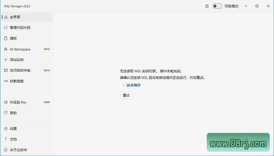This screenshot has height=156, width=274.
Task: Open the 主界面 menu entry
Action: tap(27, 17)
